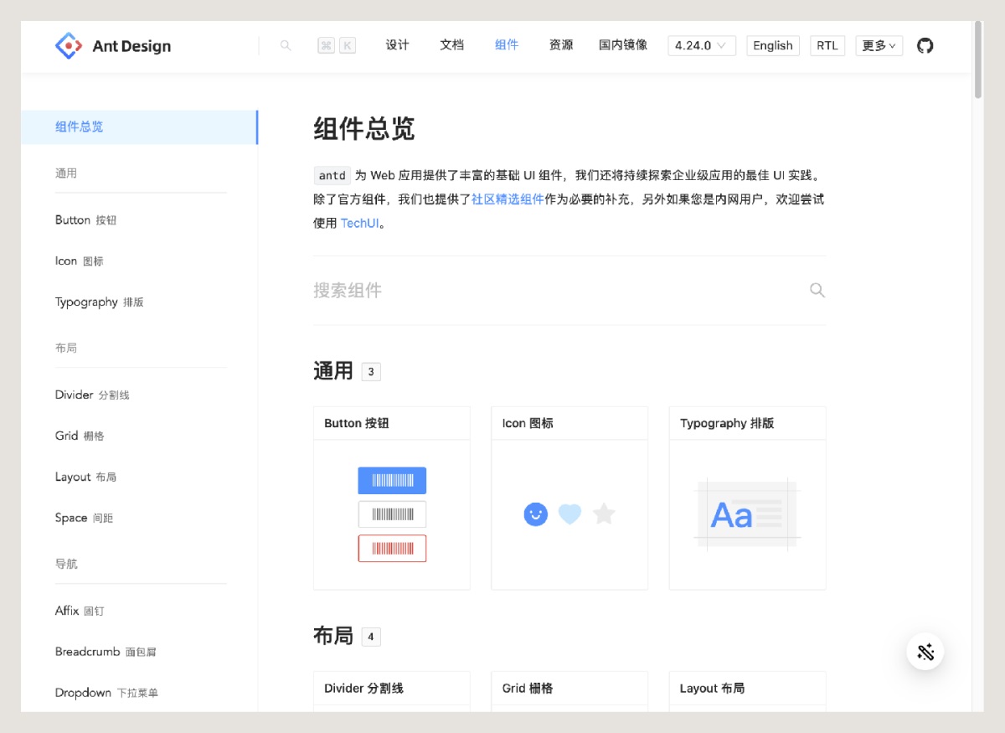The height and width of the screenshot is (733, 1005).
Task: Click the red danger button in Button preview
Action: coord(392,548)
